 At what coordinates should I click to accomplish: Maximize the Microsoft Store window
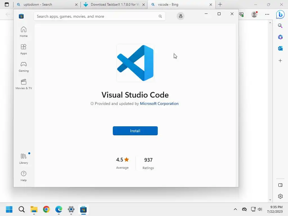coord(219,14)
